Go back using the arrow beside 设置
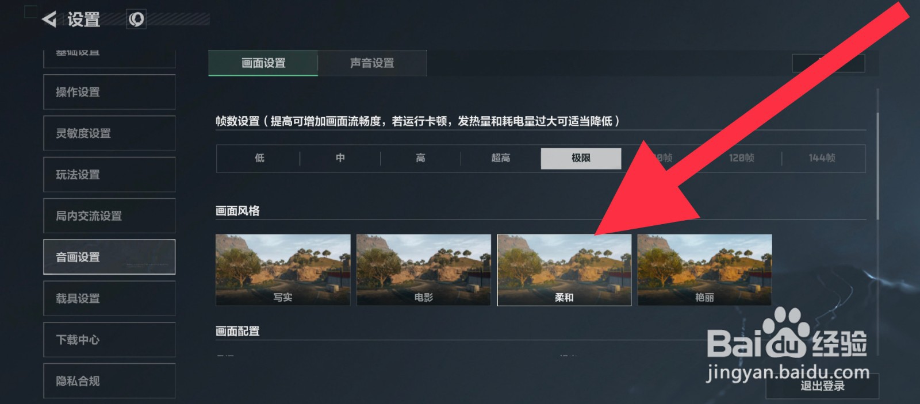 click(x=49, y=20)
